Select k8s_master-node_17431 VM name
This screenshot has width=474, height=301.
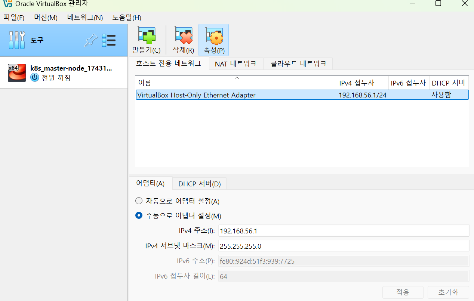tap(71, 68)
